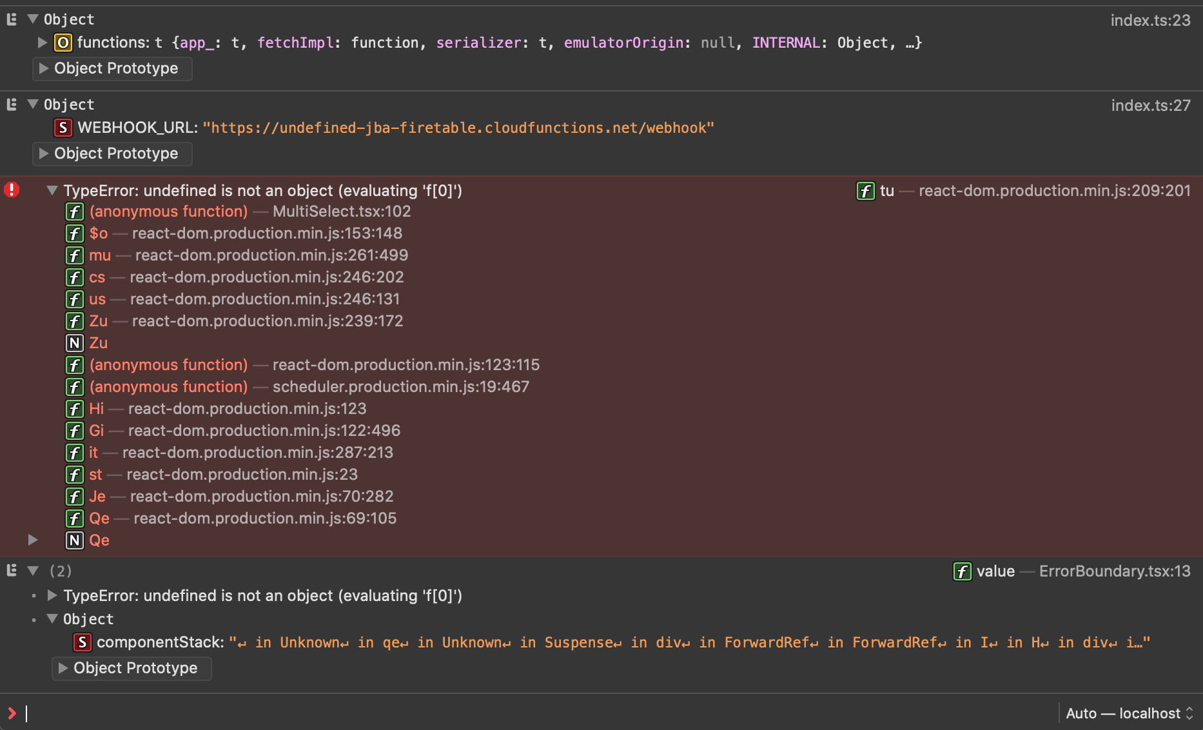1203x730 pixels.
Task: Click the orange f badge next to $o
Action: [x=75, y=233]
